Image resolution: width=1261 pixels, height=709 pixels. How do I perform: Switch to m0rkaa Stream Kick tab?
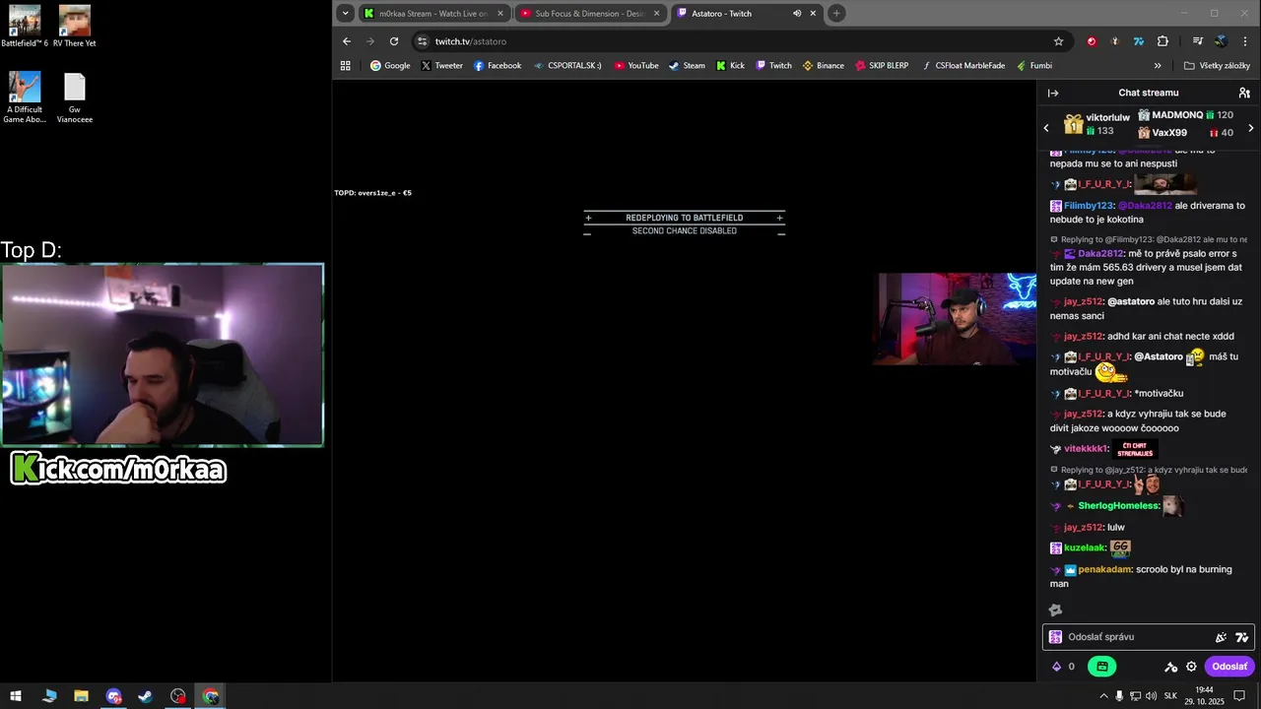[433, 13]
